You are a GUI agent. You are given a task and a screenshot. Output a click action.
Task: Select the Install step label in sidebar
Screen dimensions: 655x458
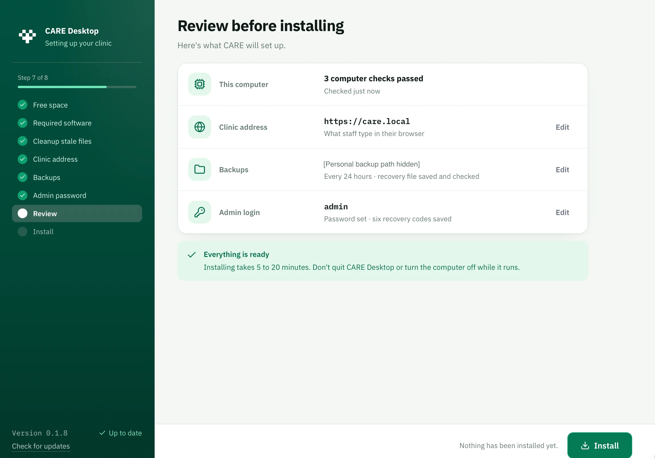click(x=43, y=232)
